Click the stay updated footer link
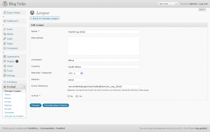Viewport: 210px width, 132px height. (201, 128)
